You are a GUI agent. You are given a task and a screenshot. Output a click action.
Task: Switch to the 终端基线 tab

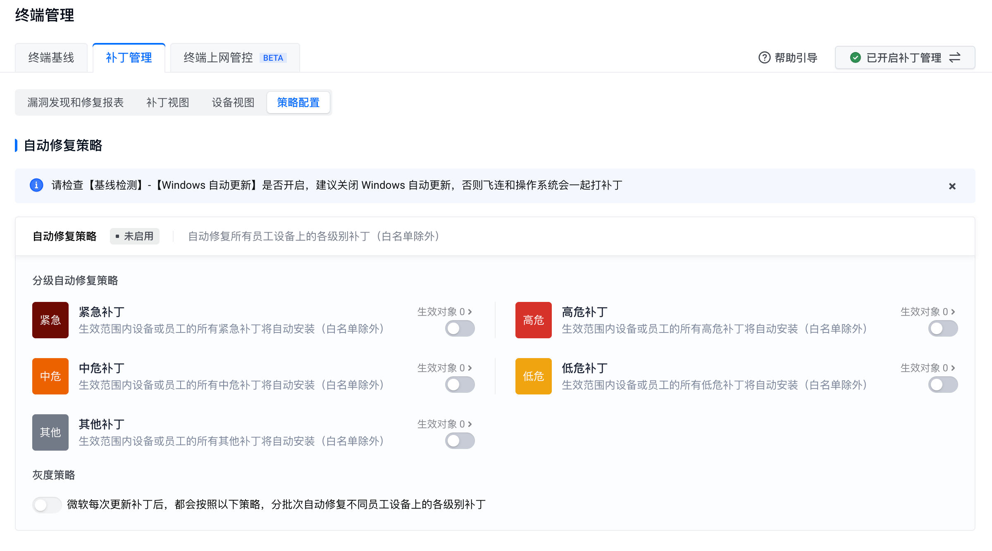coord(51,58)
